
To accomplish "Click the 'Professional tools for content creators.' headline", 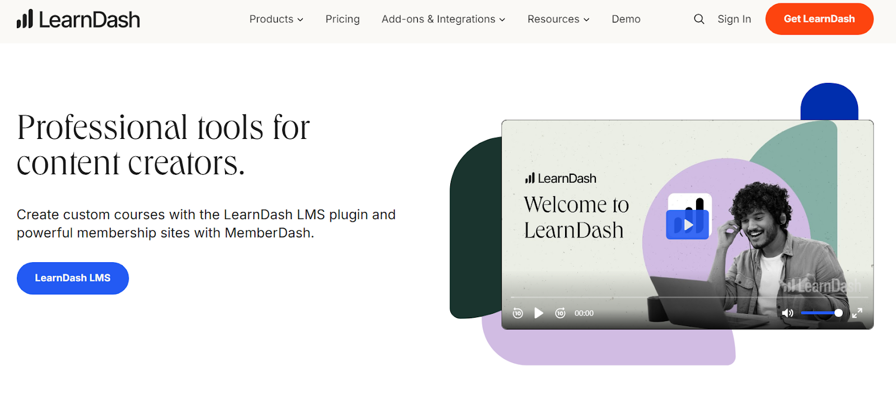I will 163,145.
